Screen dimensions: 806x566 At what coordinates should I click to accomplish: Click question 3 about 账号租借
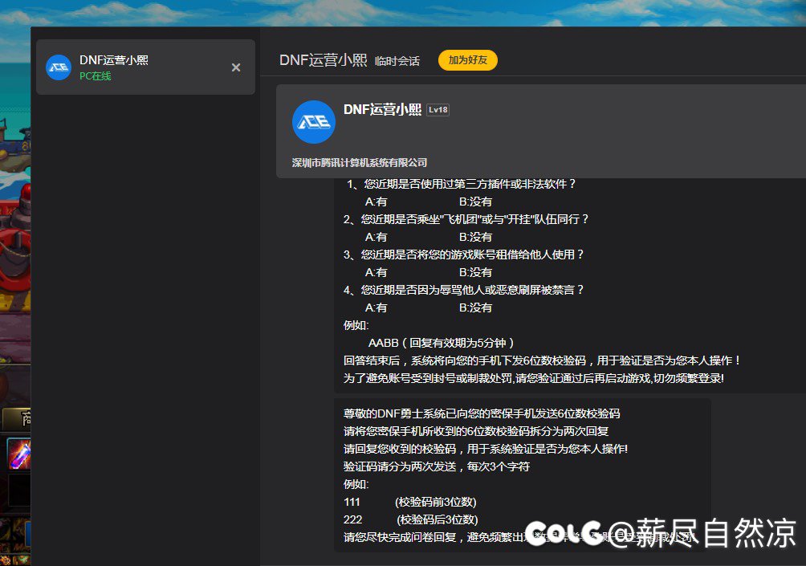464,254
